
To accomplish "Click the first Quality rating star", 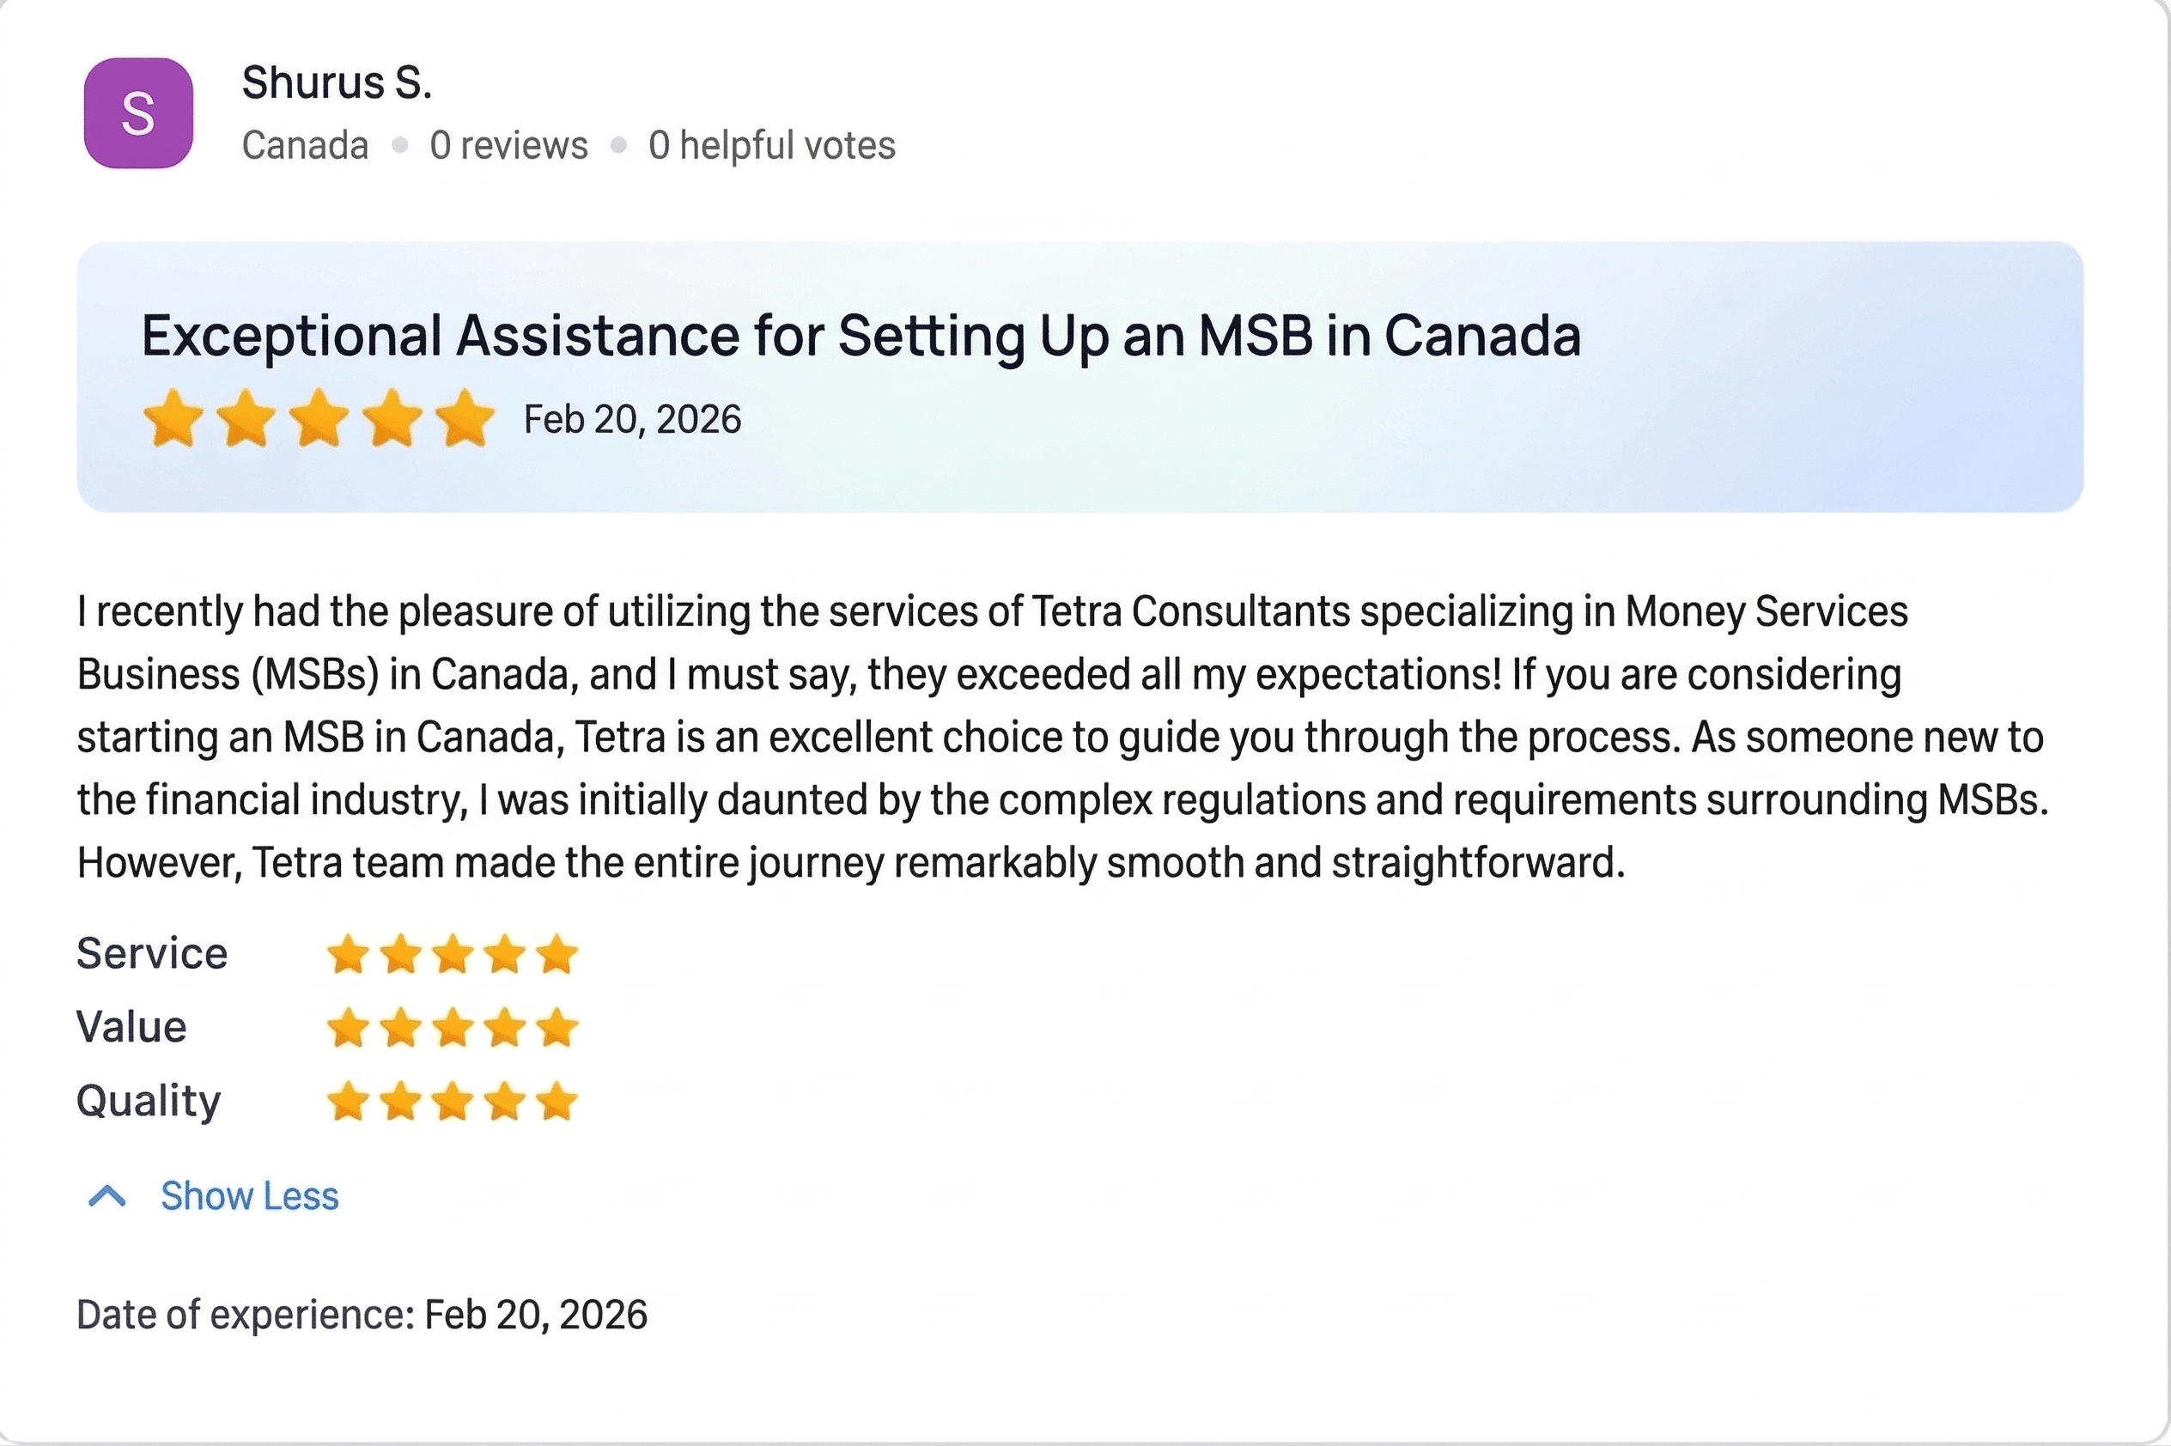I will pyautogui.click(x=349, y=1101).
